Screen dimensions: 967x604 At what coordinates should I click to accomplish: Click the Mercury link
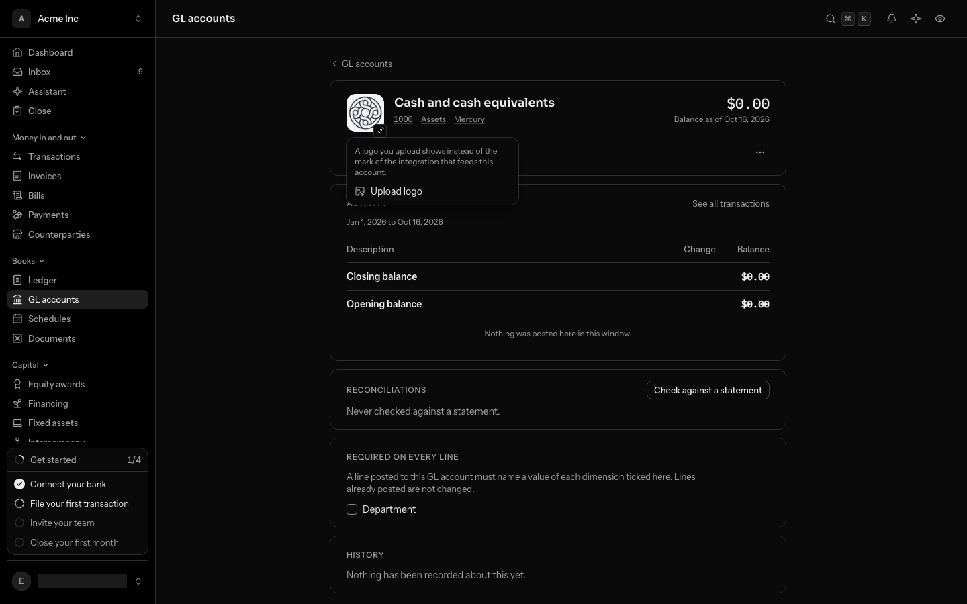coord(469,119)
